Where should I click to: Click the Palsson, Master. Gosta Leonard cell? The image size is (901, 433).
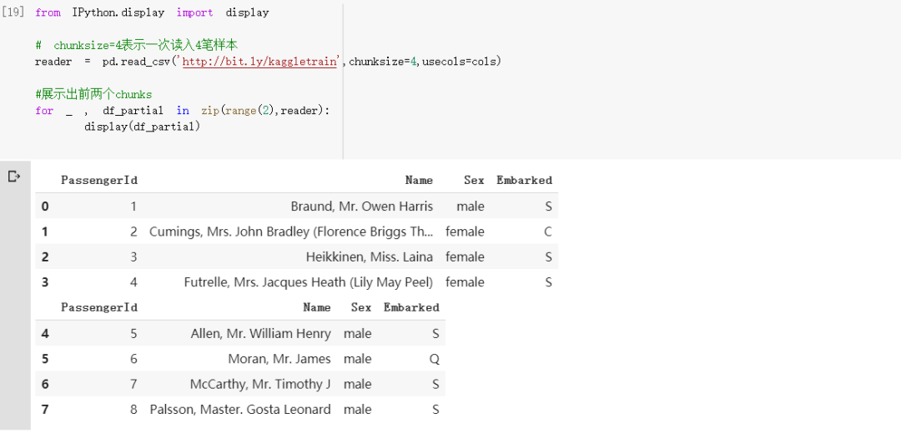[x=240, y=410]
